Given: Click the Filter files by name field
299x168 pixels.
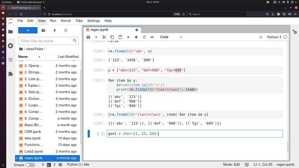Looking at the screenshot, I should click(x=49, y=41).
